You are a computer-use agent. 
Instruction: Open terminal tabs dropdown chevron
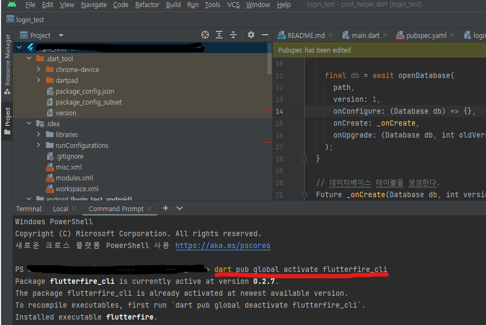point(180,208)
